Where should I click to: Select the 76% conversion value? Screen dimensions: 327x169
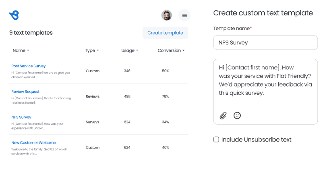(166, 96)
